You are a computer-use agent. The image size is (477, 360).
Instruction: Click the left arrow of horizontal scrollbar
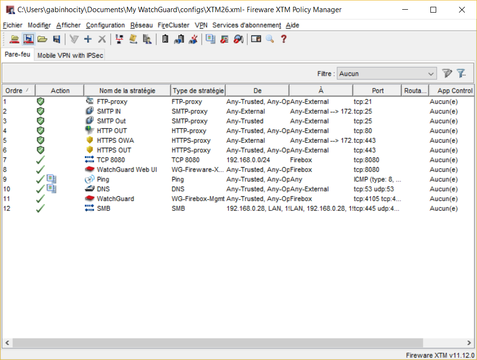[7, 343]
